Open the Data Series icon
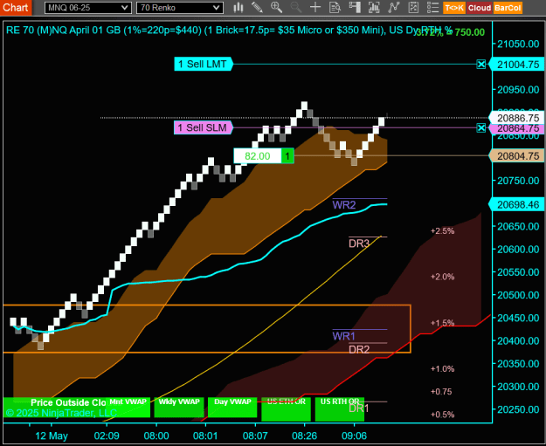The height and width of the screenshot is (446, 546). (374, 7)
